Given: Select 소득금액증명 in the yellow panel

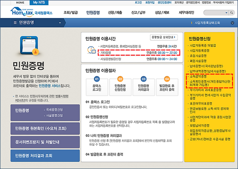Looking at the screenshot, I should [x=201, y=77].
